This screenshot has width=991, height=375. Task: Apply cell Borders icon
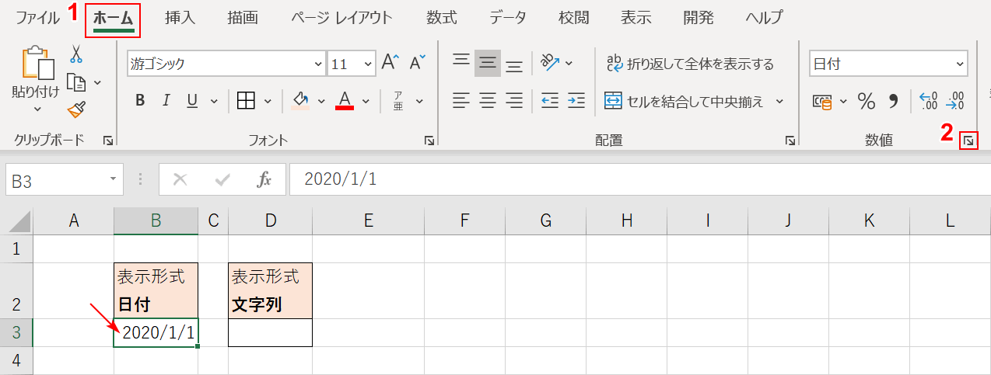point(246,100)
